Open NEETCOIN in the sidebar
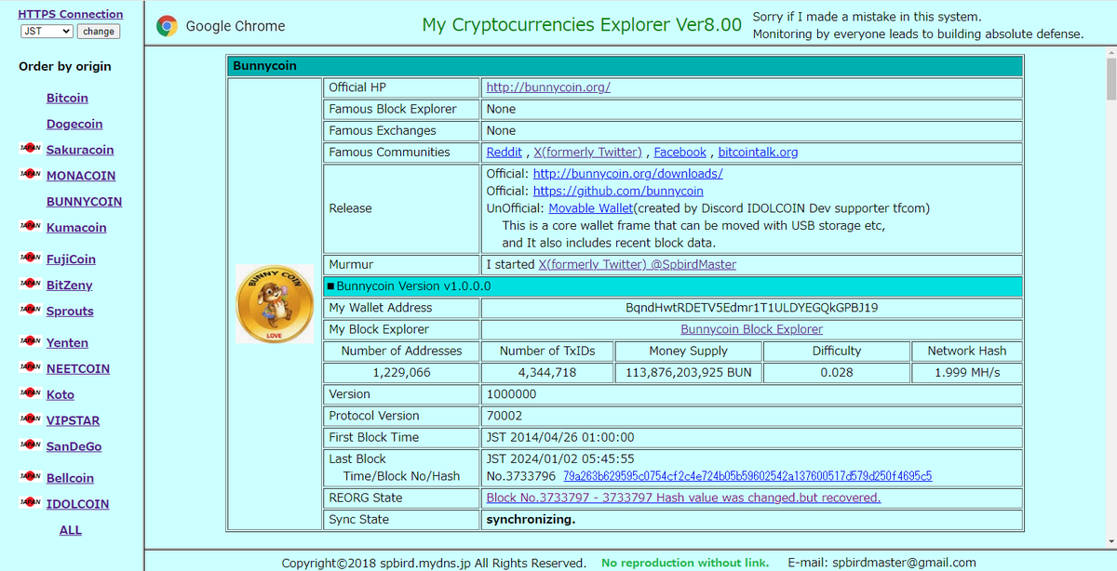 click(78, 369)
